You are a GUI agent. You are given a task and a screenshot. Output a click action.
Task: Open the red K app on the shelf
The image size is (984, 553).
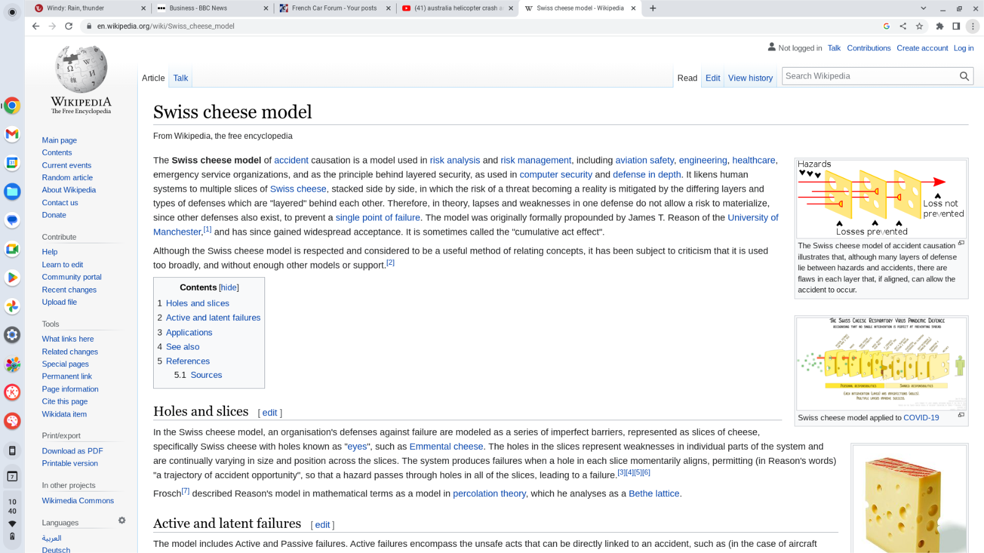tap(12, 392)
